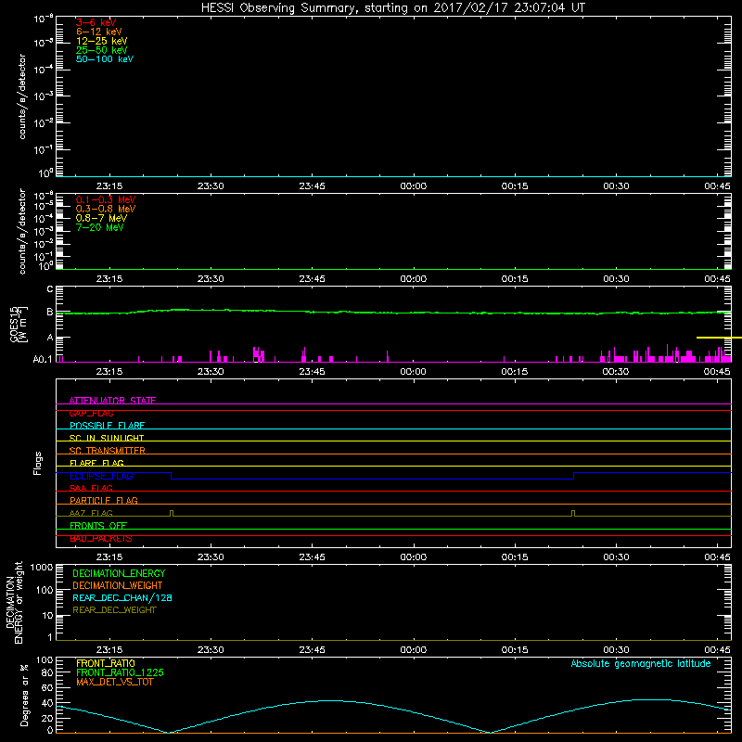
Task: Click the POSSIBLE_FLARE flag label
Action: pyautogui.click(x=107, y=426)
